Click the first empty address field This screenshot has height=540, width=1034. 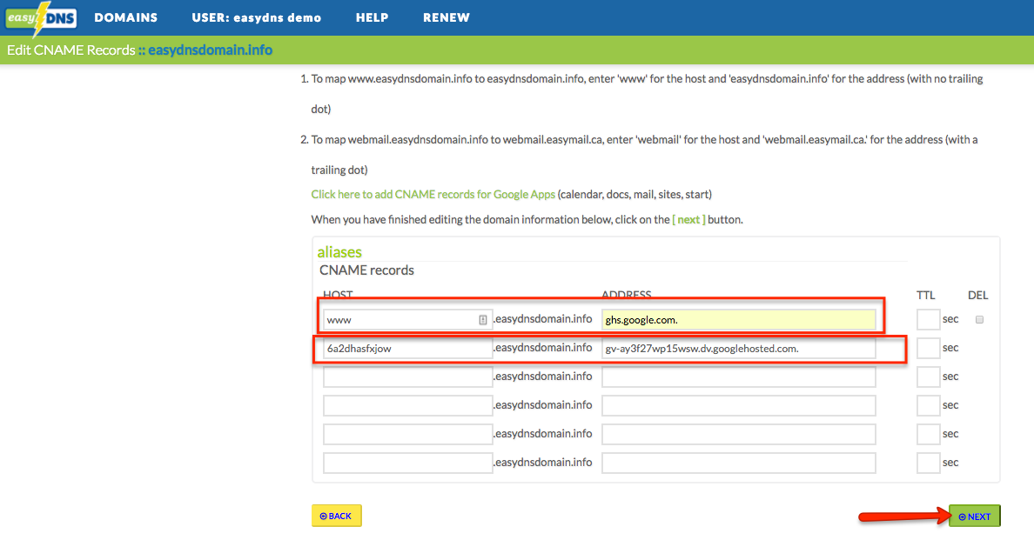[739, 377]
